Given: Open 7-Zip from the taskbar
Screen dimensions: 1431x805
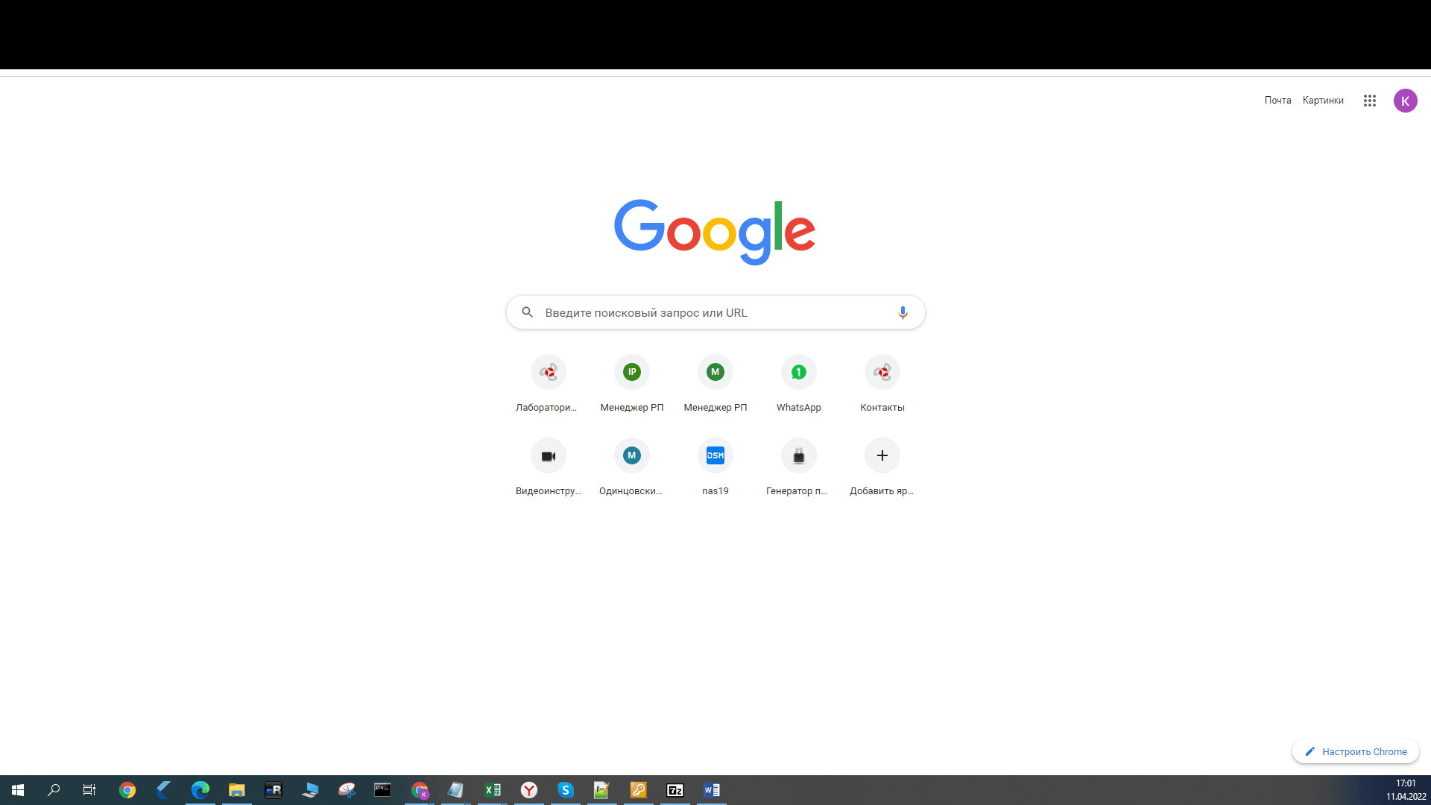Looking at the screenshot, I should (x=675, y=790).
